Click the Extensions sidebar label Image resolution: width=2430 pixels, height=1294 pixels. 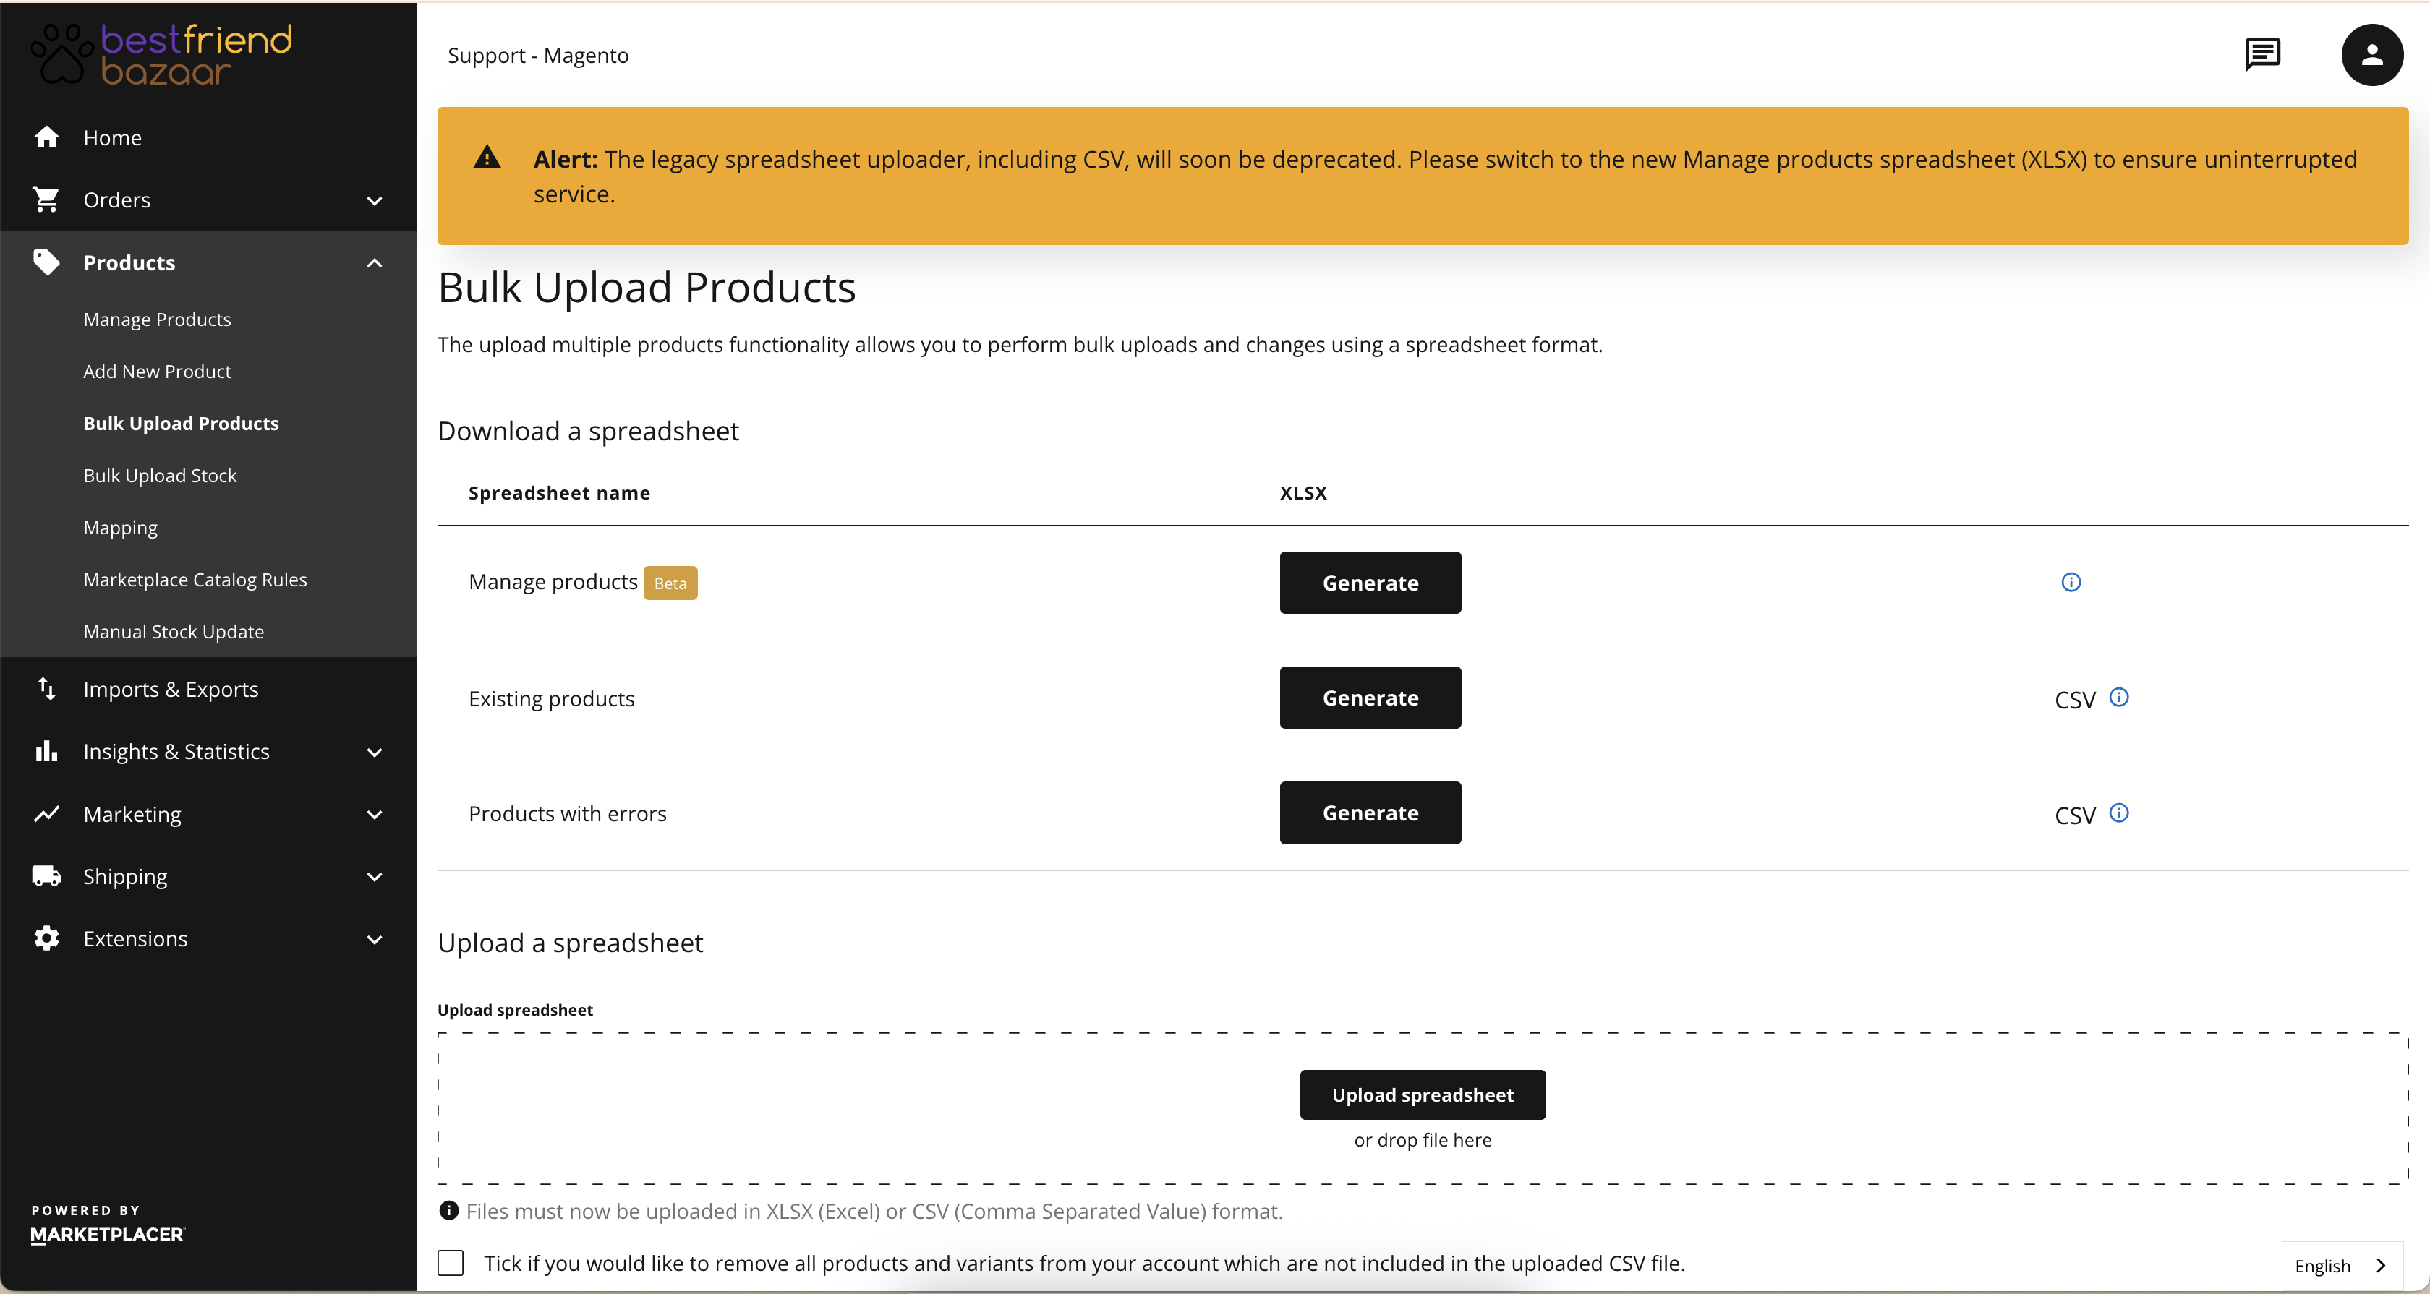pyautogui.click(x=135, y=938)
